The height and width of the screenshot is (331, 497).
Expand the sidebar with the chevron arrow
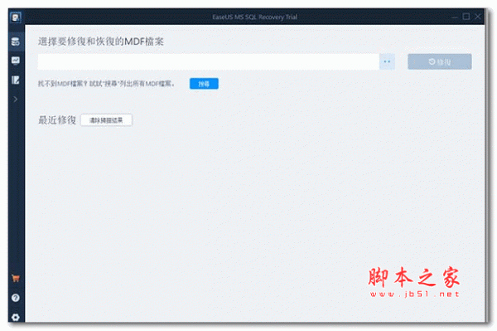[x=16, y=100]
